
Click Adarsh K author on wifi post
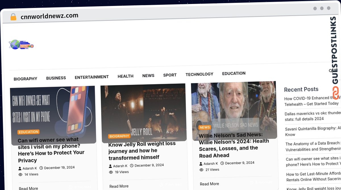point(30,168)
